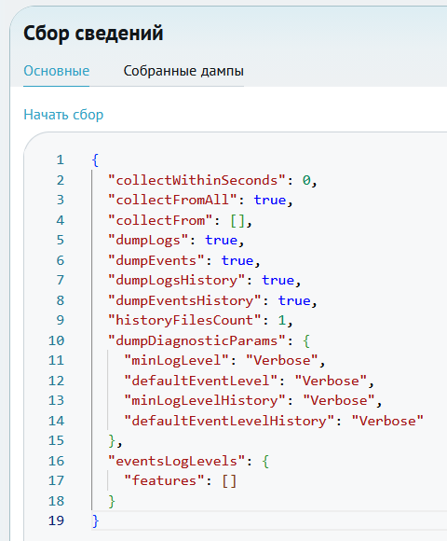Viewport: 447px width, 541px height.
Task: Click the "minLogLevelHistory" key on line 13
Action: tap(205, 400)
